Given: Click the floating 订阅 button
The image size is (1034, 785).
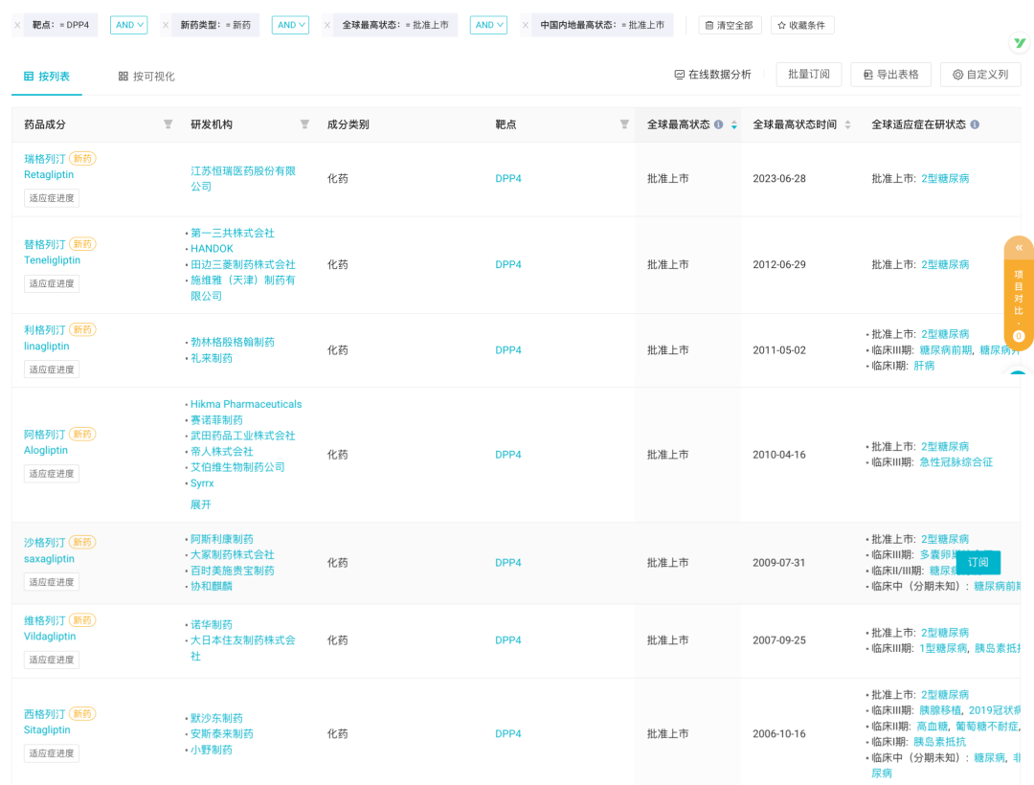Looking at the screenshot, I should tap(978, 562).
